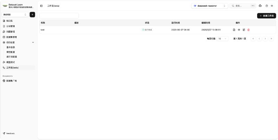This screenshot has height=140, width=278.
Task: Toggle the sidebar panel icon
Action: pos(41,6)
